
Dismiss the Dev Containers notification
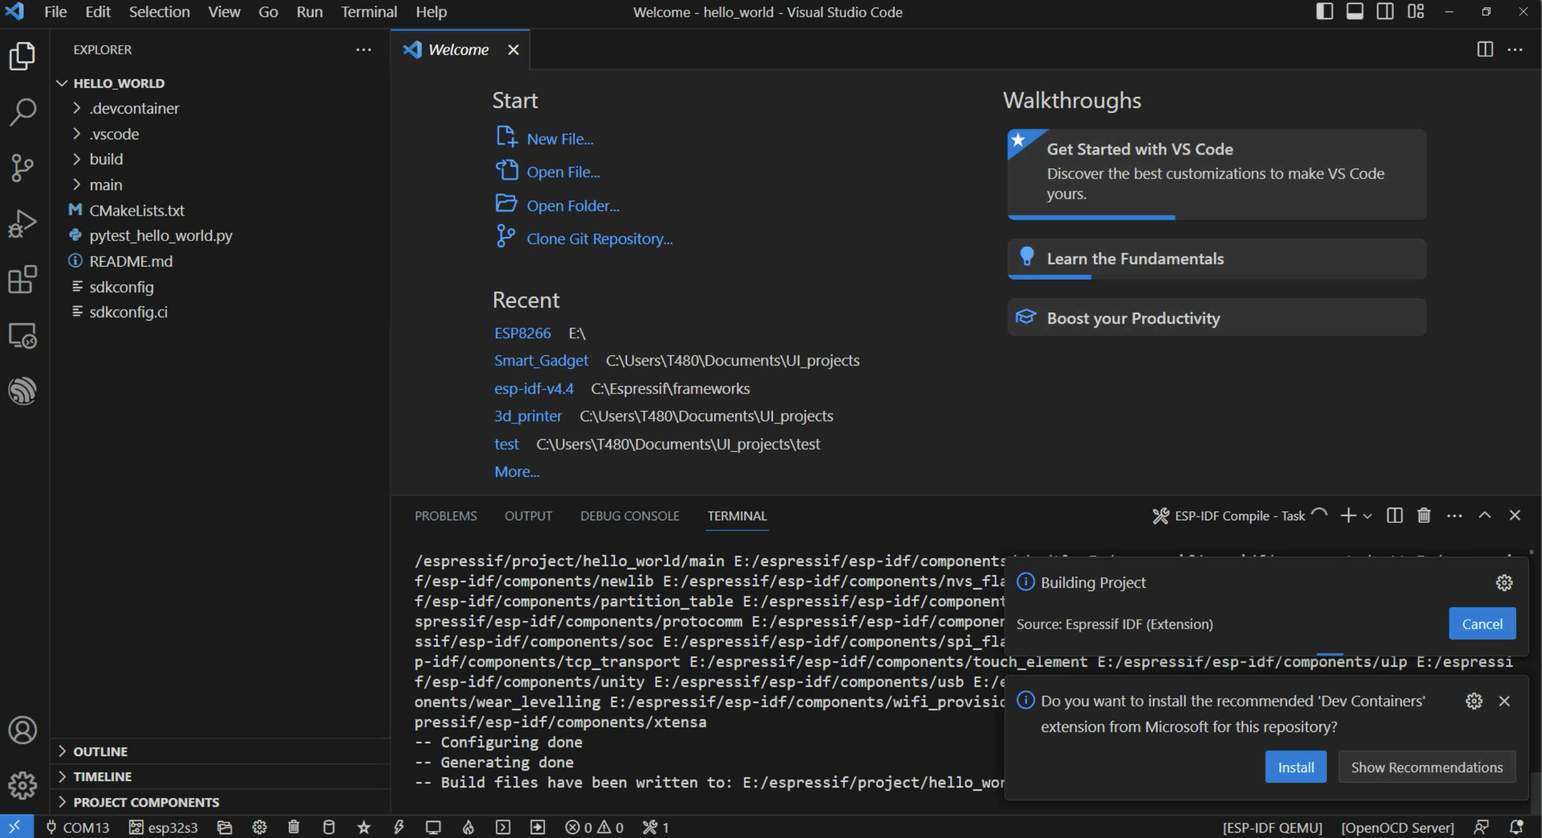[x=1504, y=701]
